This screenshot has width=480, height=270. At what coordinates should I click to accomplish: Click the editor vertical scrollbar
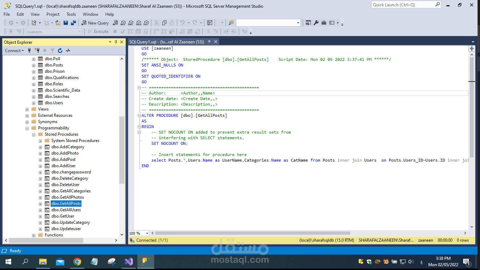(x=472, y=108)
